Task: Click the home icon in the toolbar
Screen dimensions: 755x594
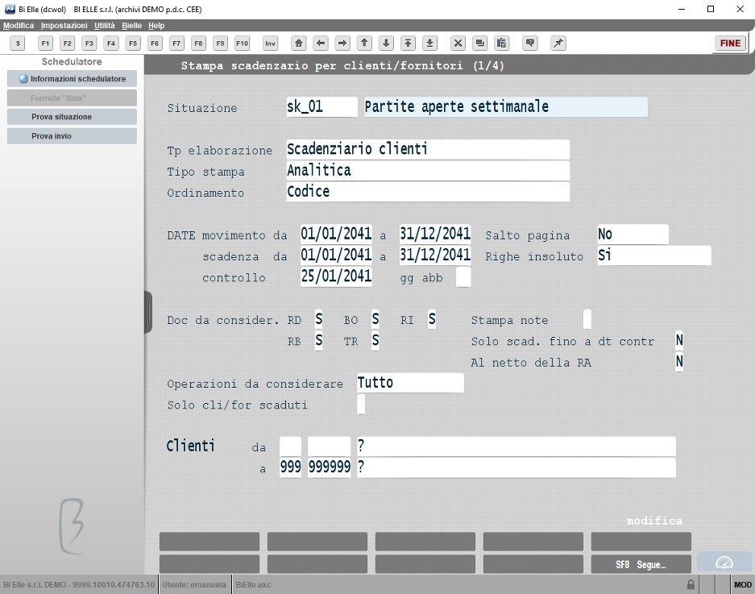Action: 298,44
